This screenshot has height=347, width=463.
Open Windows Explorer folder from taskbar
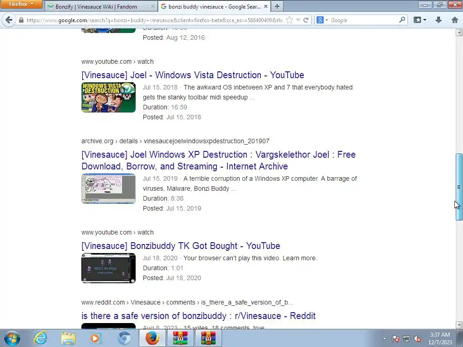pos(68,338)
